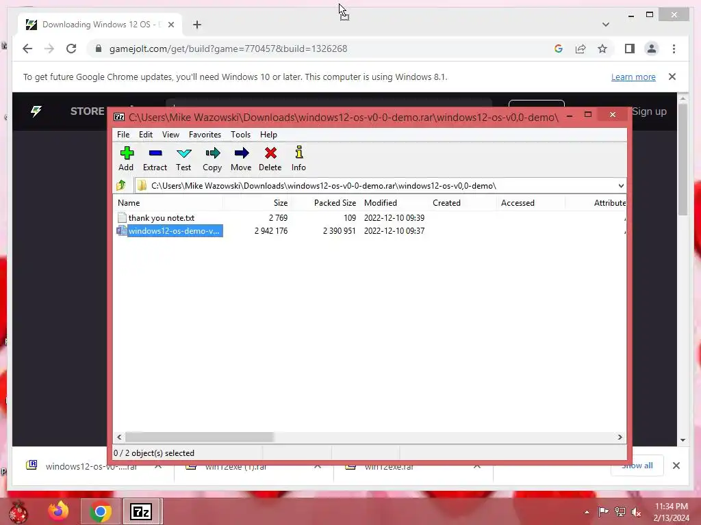Launch Firefox from the taskbar
Image resolution: width=701 pixels, height=525 pixels.
(x=59, y=511)
